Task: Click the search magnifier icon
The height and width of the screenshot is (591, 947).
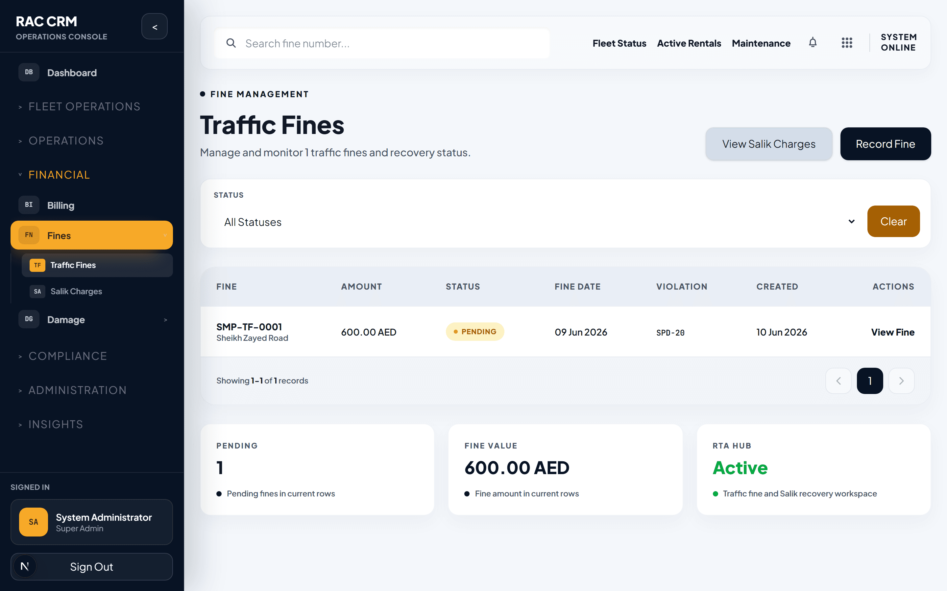Action: 231,43
